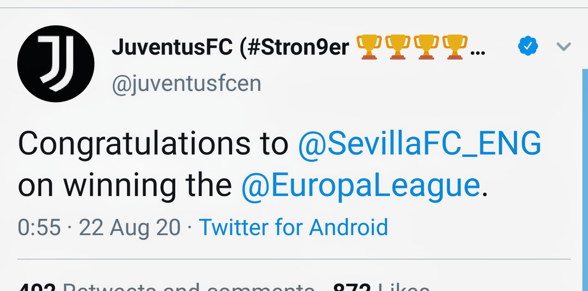588x291 pixels.
Task: Open the @EuropaLeague mention
Action: 361,186
